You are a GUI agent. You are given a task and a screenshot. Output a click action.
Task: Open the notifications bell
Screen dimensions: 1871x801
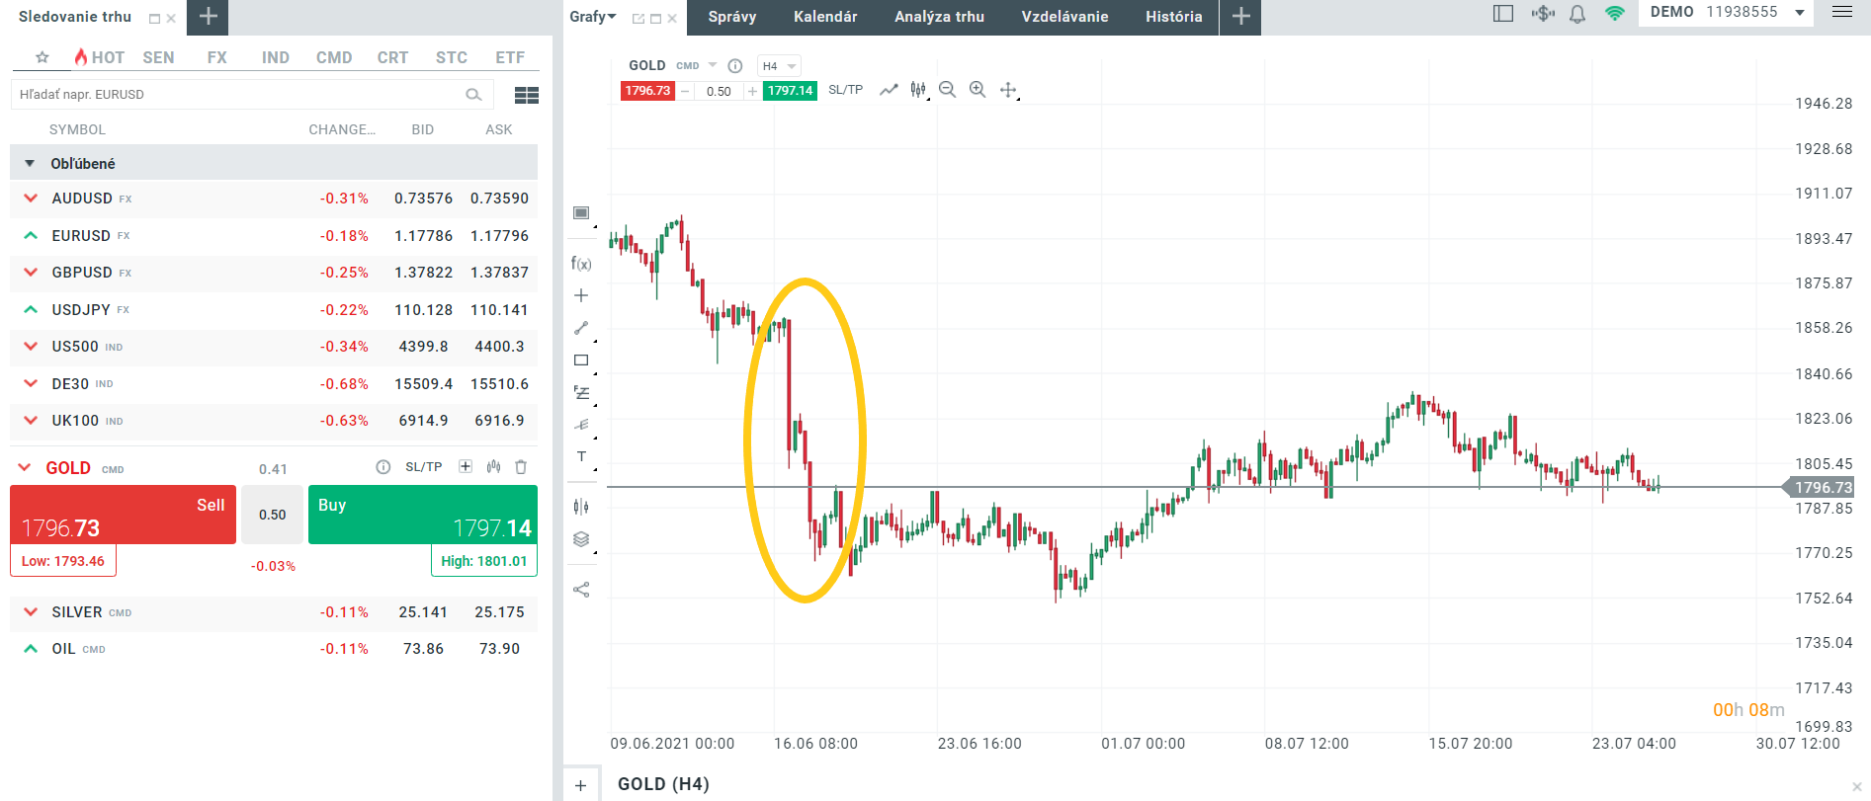pyautogui.click(x=1577, y=14)
